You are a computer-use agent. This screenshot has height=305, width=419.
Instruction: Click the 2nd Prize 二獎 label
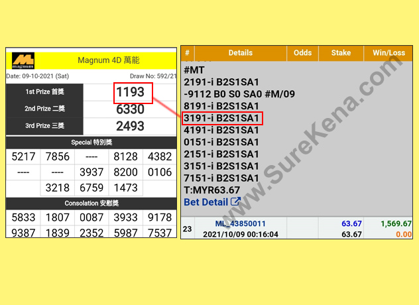[44, 109]
